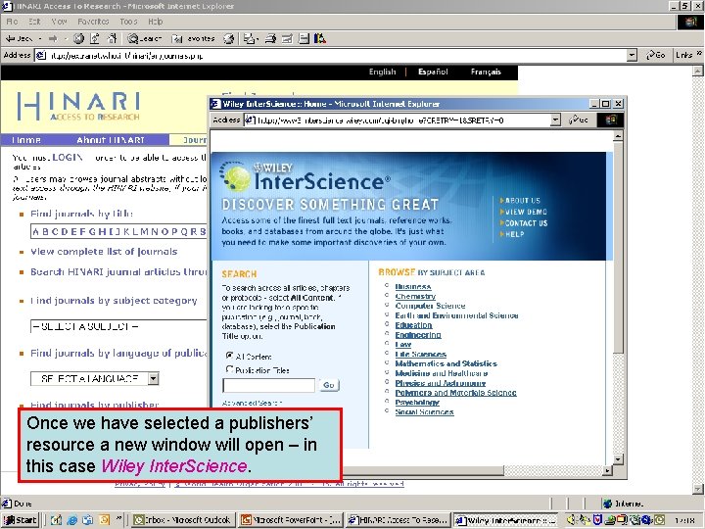705x529 pixels.
Task: Open the View Demo link
Action: (526, 212)
